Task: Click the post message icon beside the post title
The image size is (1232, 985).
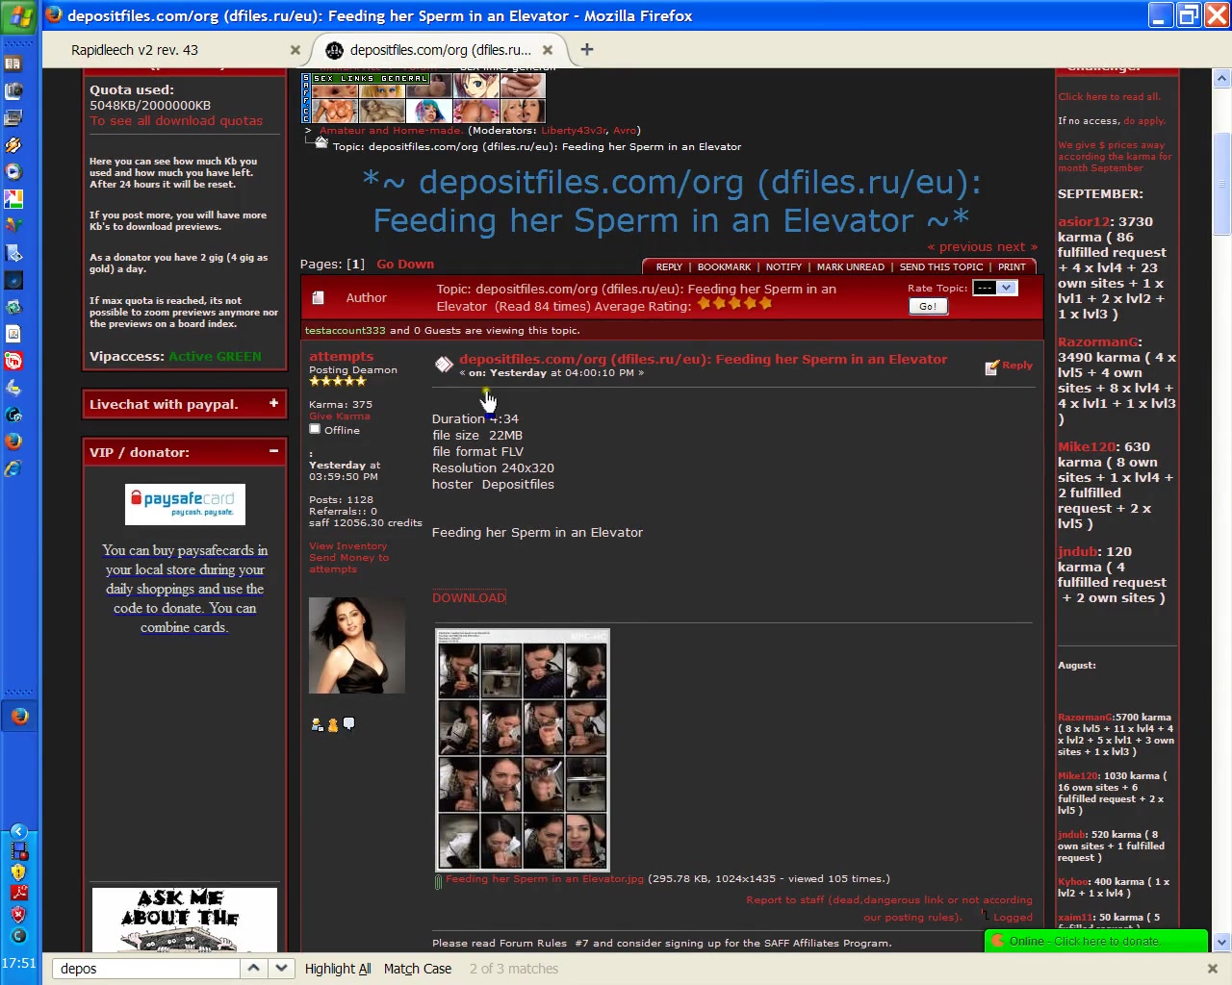Action: pos(444,364)
